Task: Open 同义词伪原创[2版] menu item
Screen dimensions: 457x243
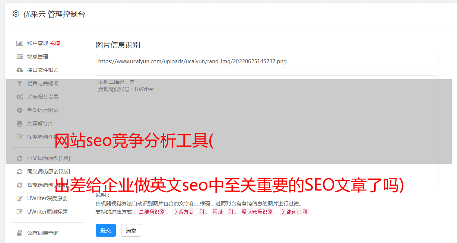Action: [x=48, y=172]
